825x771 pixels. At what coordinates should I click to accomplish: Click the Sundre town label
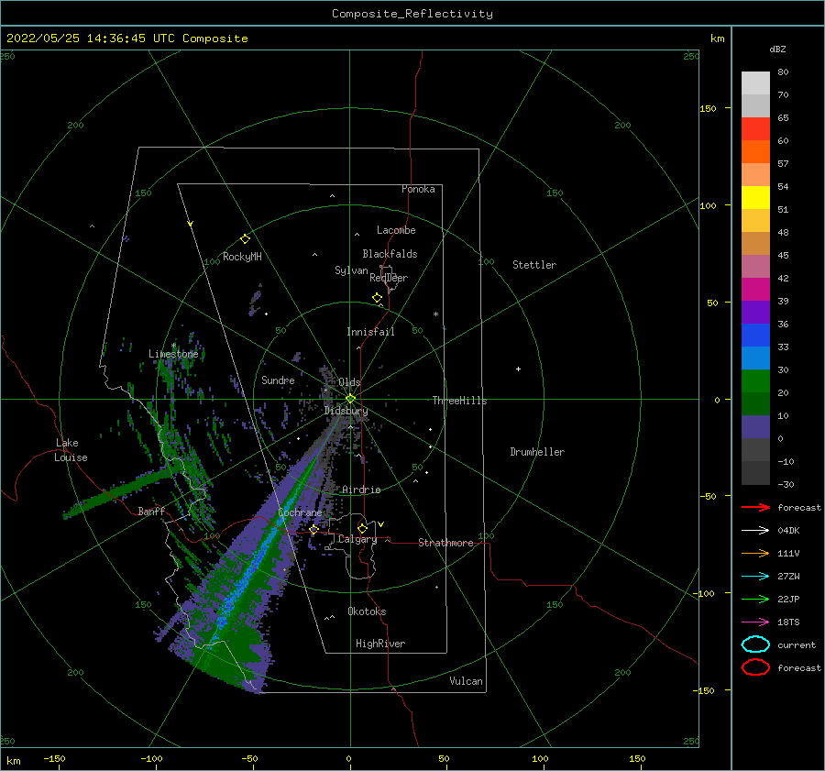(278, 380)
